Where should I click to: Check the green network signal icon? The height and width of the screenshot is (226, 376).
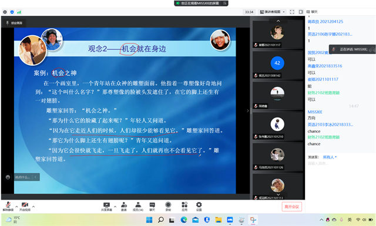(x=19, y=12)
